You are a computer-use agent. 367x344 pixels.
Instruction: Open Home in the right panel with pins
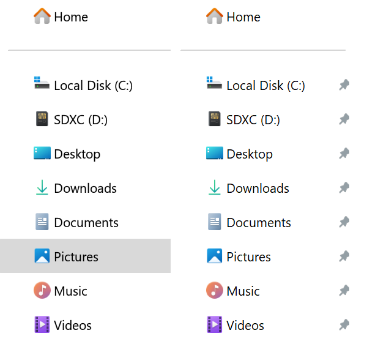(x=243, y=17)
